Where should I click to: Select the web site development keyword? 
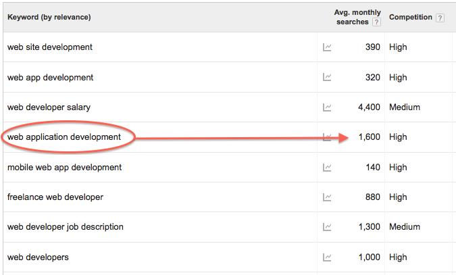tap(50, 47)
